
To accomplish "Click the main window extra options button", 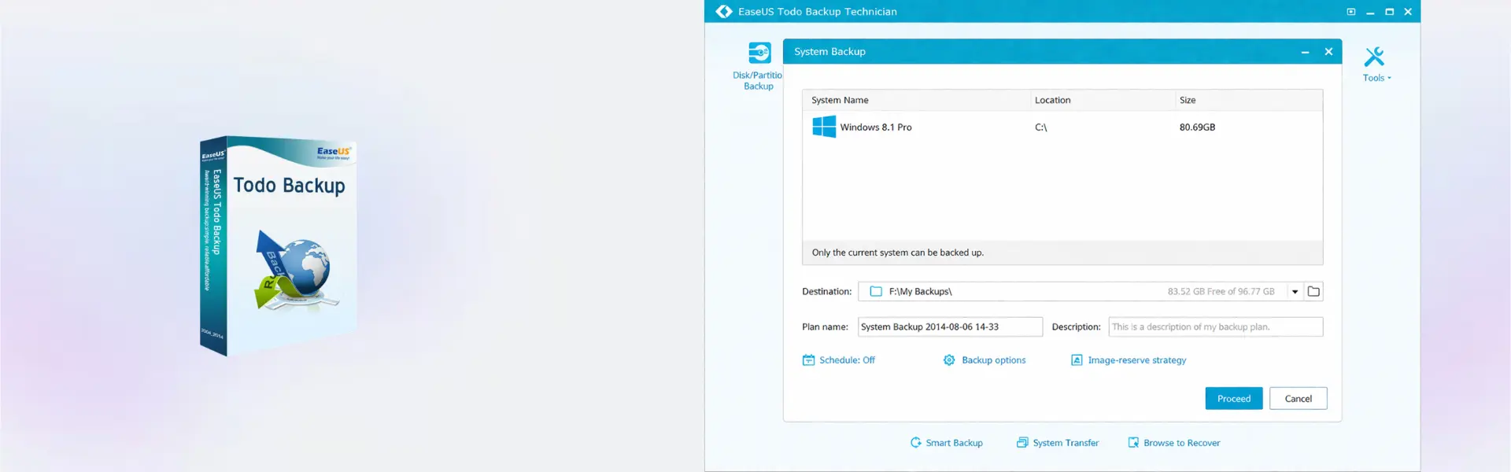I will pyautogui.click(x=1351, y=12).
